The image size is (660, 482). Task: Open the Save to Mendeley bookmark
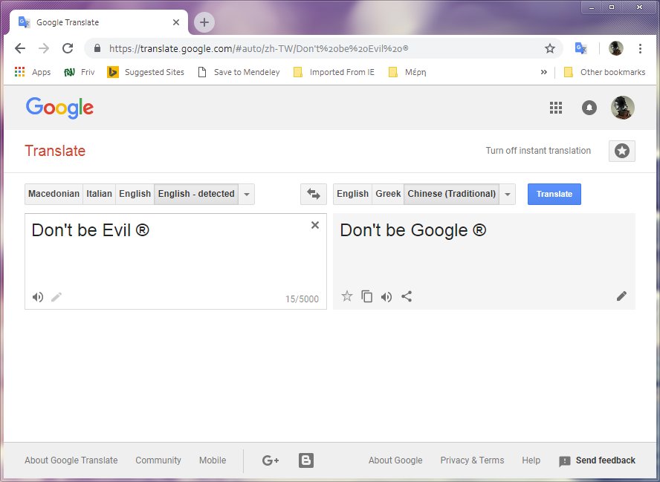pyautogui.click(x=239, y=72)
